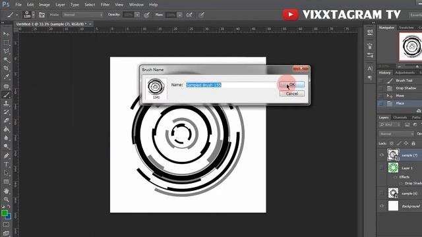Open the Tool Preset picker arrow

tap(16, 15)
